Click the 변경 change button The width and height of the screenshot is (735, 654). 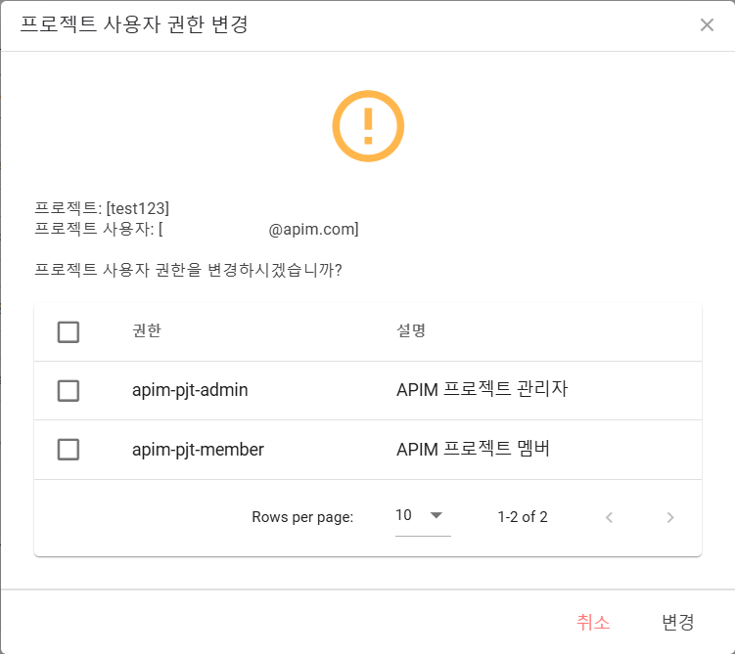678,622
